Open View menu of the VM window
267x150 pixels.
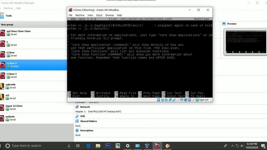click(x=90, y=15)
